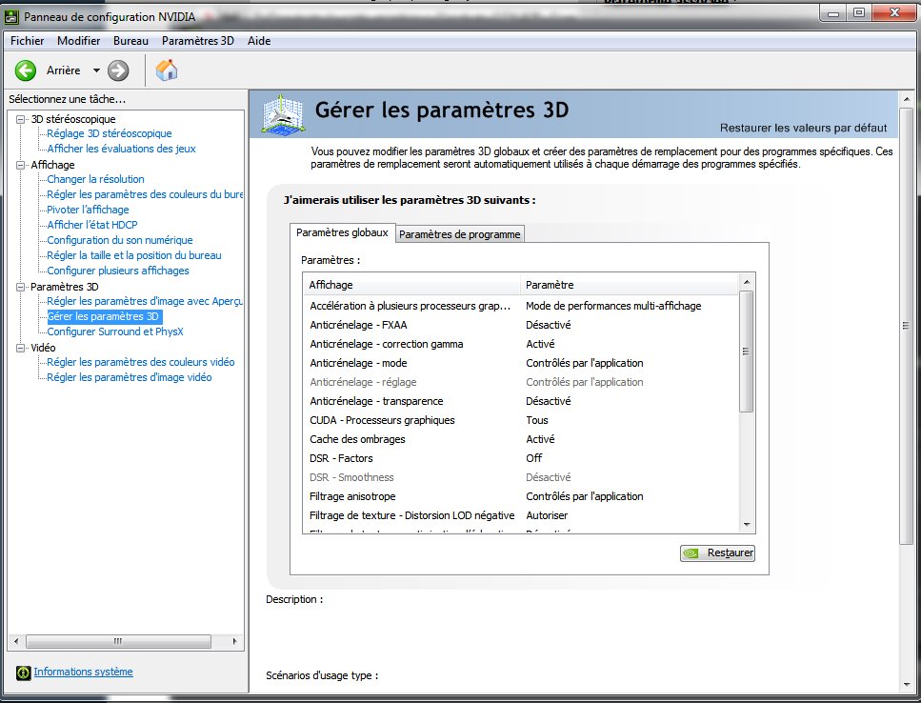
Task: Open Afficher l'état HDCP task
Action: pyautogui.click(x=92, y=225)
